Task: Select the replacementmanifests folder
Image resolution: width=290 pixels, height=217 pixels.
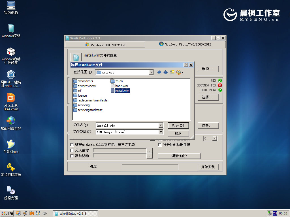Action: 90,100
